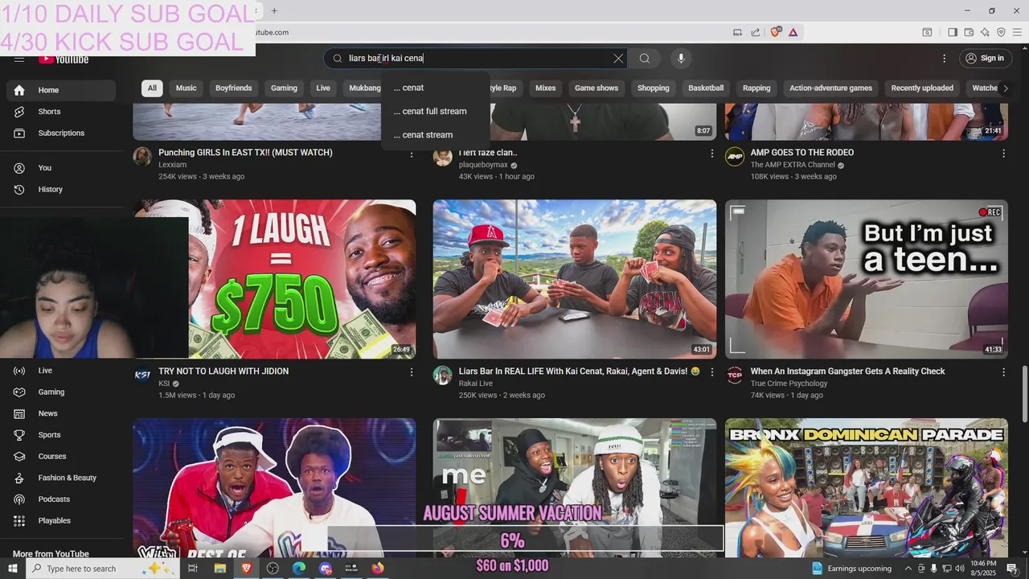Choose '... cenat stream' suggestion
Viewport: 1029px width, 579px height.
point(435,135)
